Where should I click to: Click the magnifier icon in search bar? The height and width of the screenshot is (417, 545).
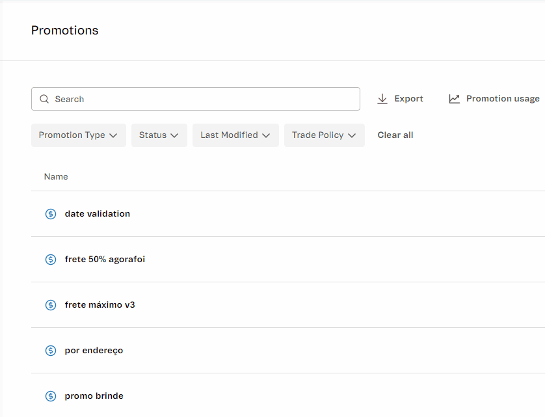pos(44,99)
